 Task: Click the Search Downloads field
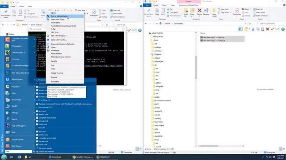tap(269, 24)
